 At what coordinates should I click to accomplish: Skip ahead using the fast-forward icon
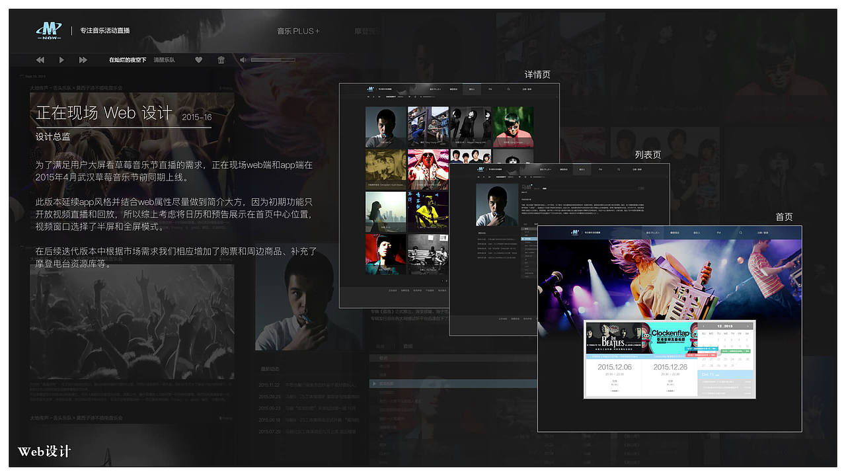83,59
